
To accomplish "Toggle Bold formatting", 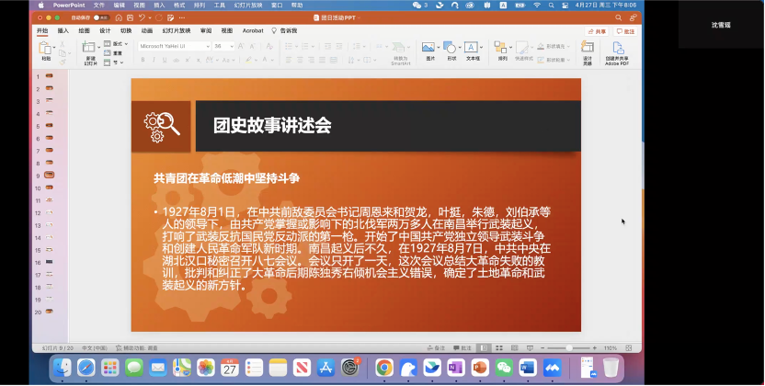I will coord(143,60).
